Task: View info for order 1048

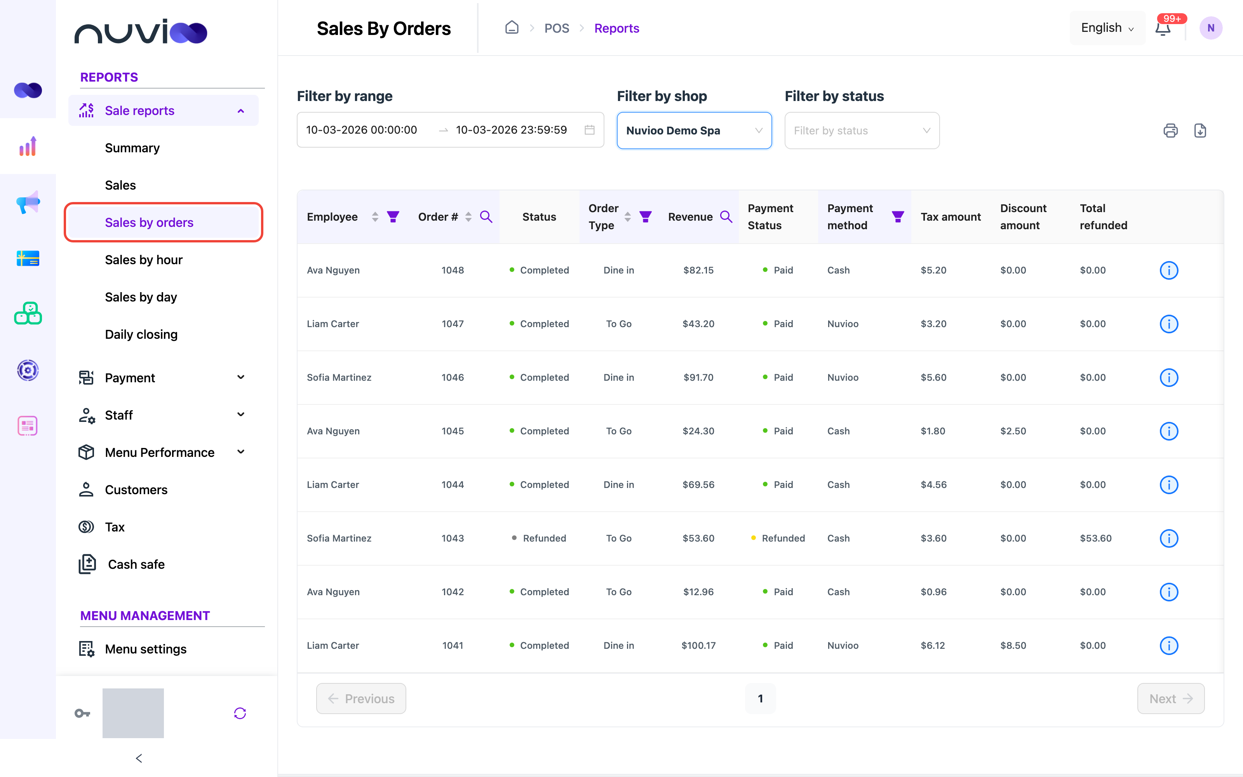Action: [1168, 270]
